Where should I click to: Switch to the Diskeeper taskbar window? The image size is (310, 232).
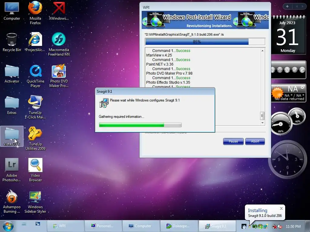[x=179, y=226]
